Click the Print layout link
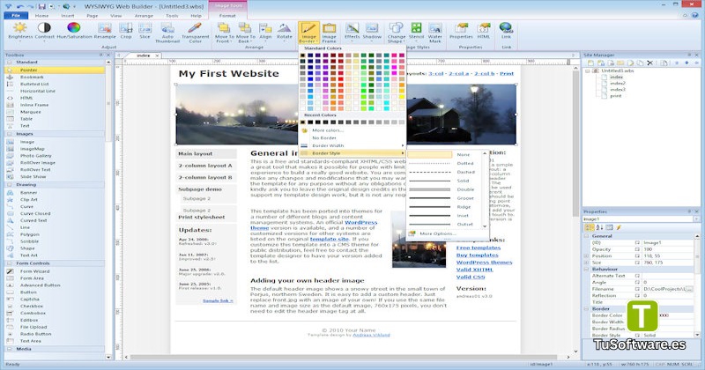 (x=506, y=73)
